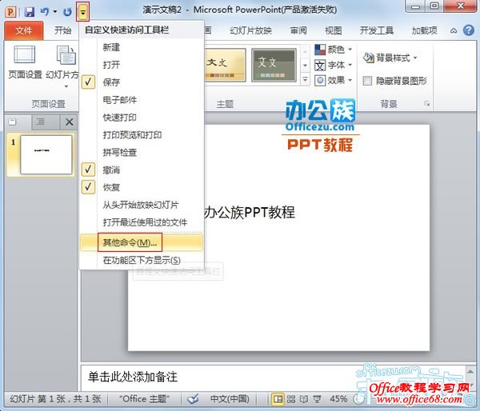Image resolution: width=480 pixels, height=411 pixels.
Task: Open the Undo history dropdown arrow
Action: (55, 12)
